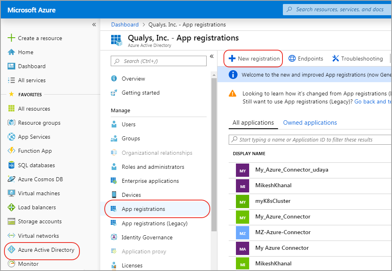Collapse the left favorites sidebar
This screenshot has width=392, height=271.
click(x=94, y=24)
